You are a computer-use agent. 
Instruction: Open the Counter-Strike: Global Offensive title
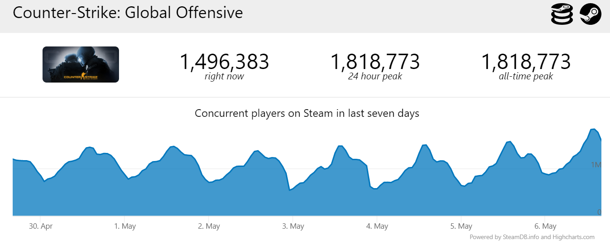128,13
